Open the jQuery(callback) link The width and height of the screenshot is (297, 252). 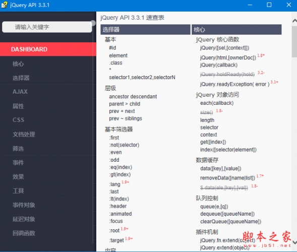pos(219,65)
